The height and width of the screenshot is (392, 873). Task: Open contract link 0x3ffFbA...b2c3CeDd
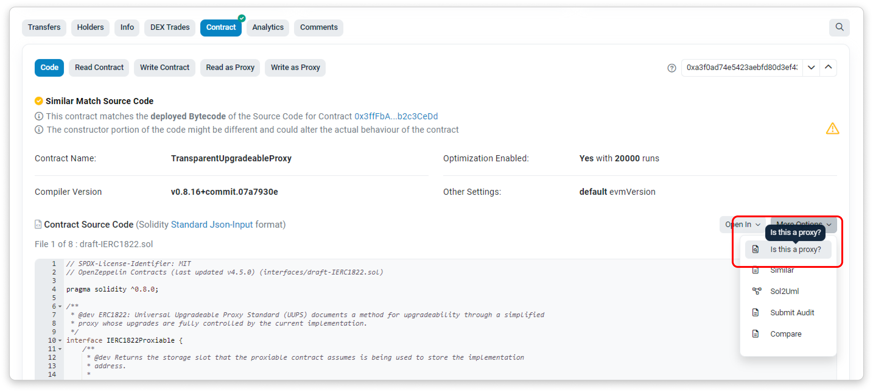[x=396, y=116]
